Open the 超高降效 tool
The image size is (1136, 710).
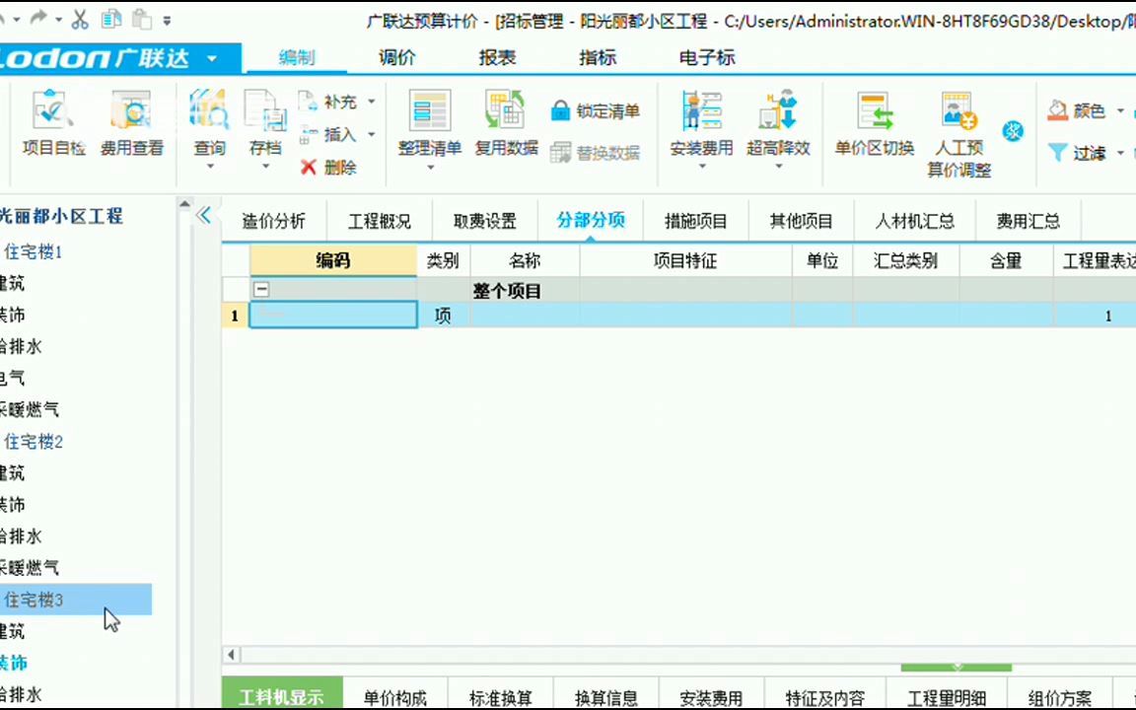click(778, 128)
